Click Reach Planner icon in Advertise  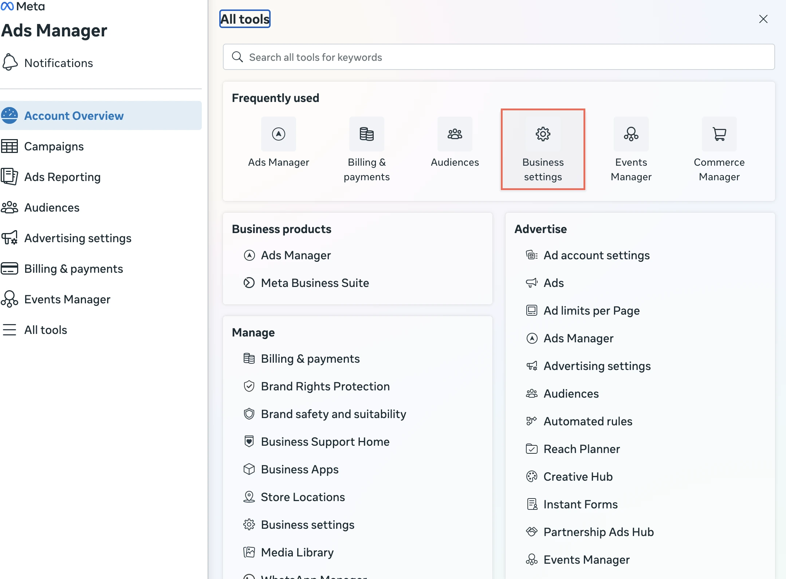pos(532,449)
